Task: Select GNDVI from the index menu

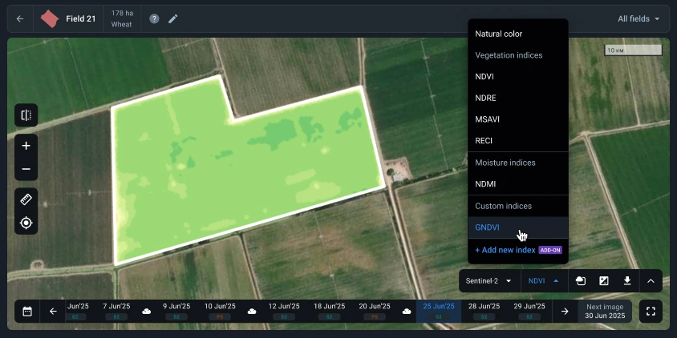Action: 487,227
